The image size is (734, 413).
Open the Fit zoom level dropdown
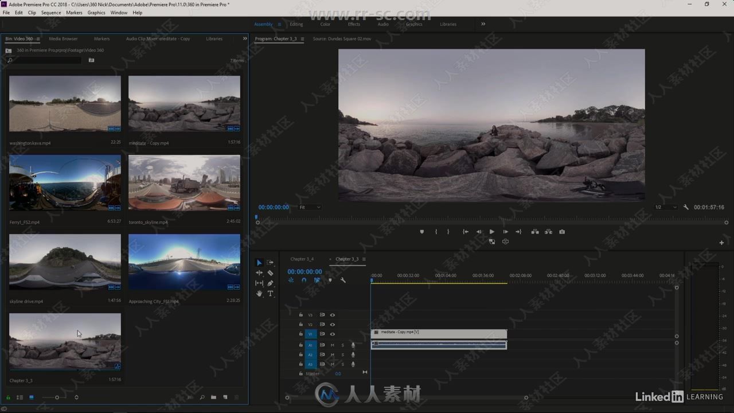[x=310, y=207]
